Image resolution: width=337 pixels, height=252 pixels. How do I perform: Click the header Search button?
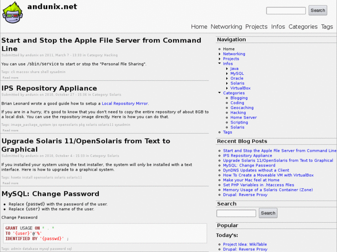coord(318,10)
